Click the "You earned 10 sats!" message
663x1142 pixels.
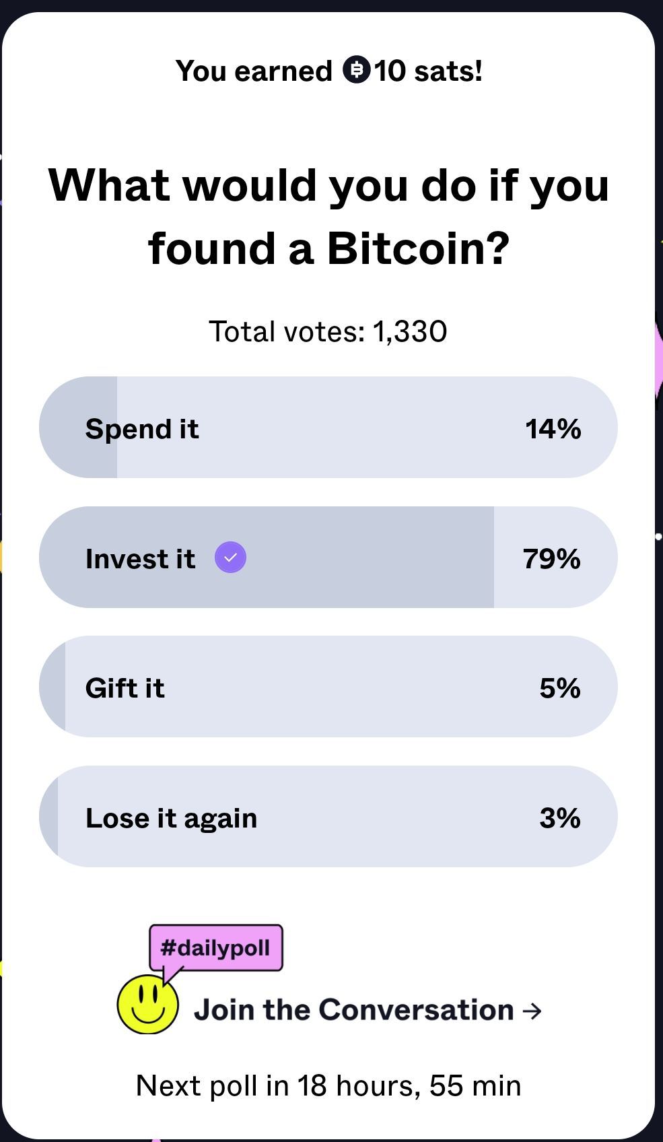click(x=328, y=71)
